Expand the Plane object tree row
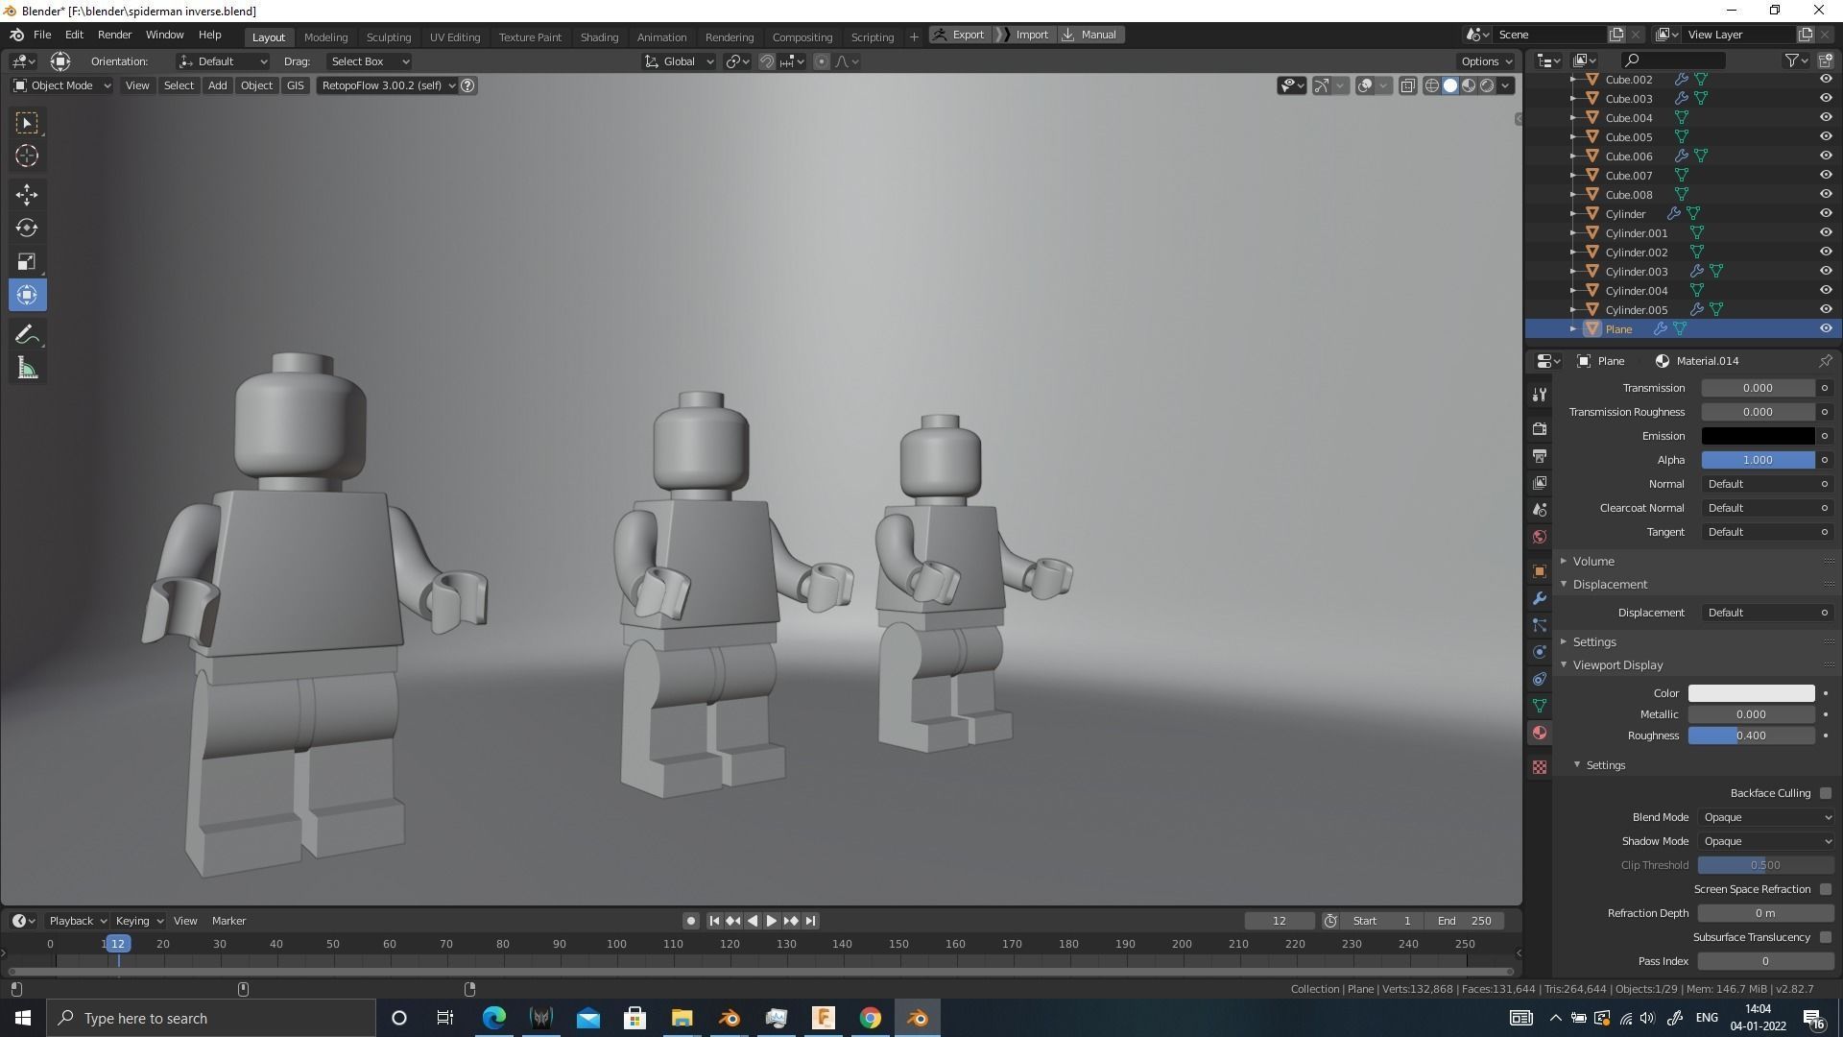Image resolution: width=1843 pixels, height=1037 pixels. tap(1572, 328)
